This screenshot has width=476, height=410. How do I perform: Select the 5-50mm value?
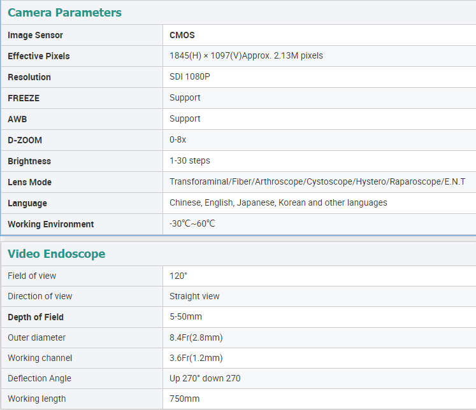186,317
